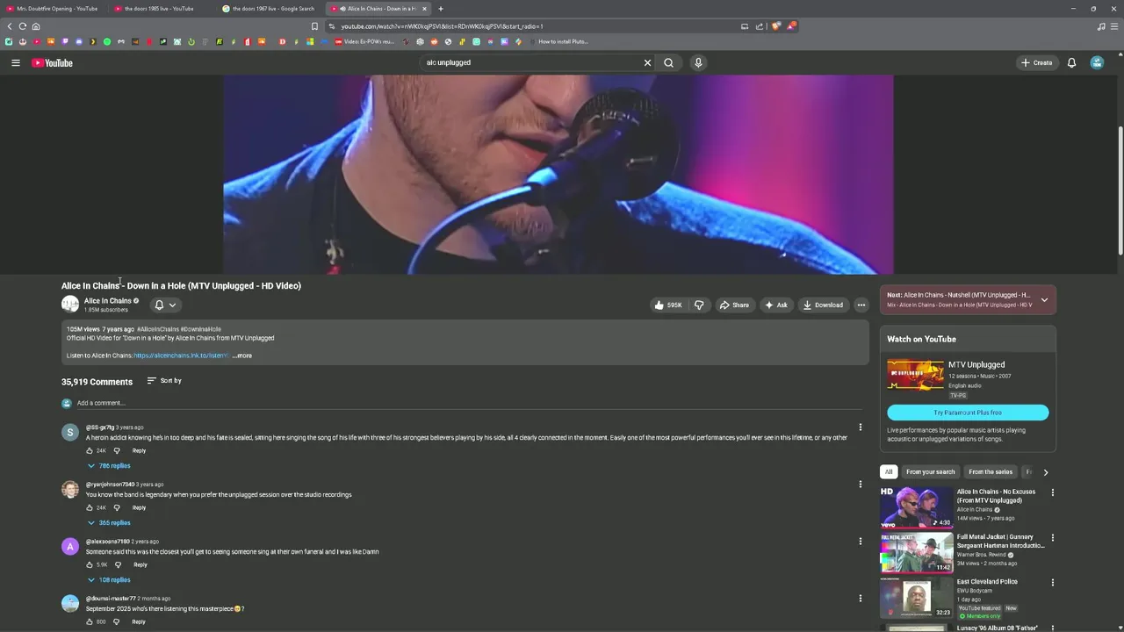Open options menu for the @doumai-master77 comment
This screenshot has height=632, width=1124.
click(860, 599)
